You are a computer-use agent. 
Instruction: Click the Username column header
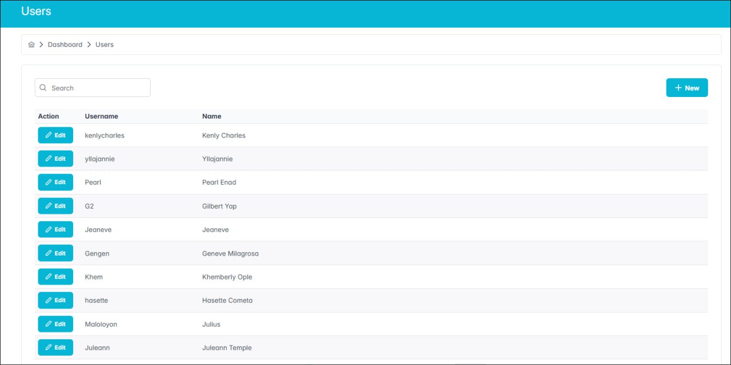pyautogui.click(x=102, y=116)
